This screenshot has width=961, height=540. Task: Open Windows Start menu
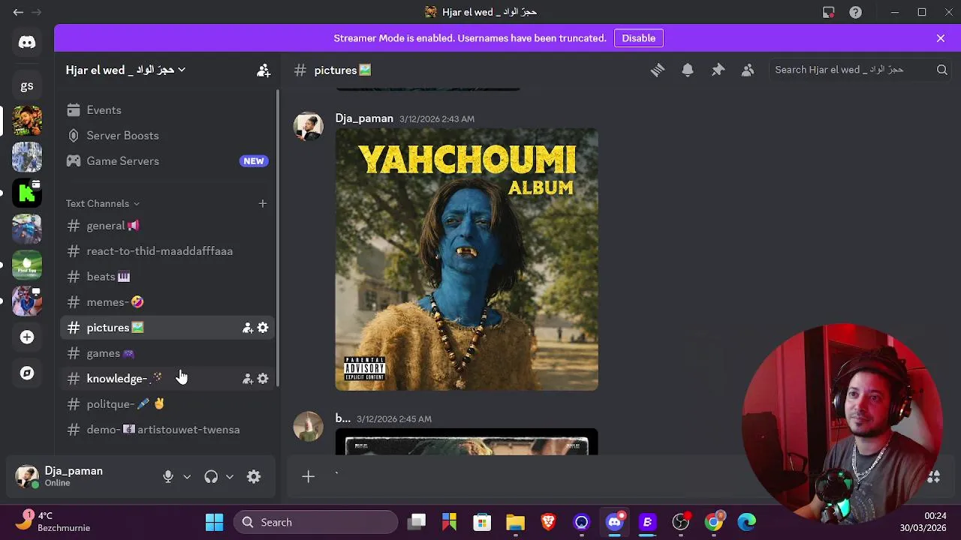(214, 522)
